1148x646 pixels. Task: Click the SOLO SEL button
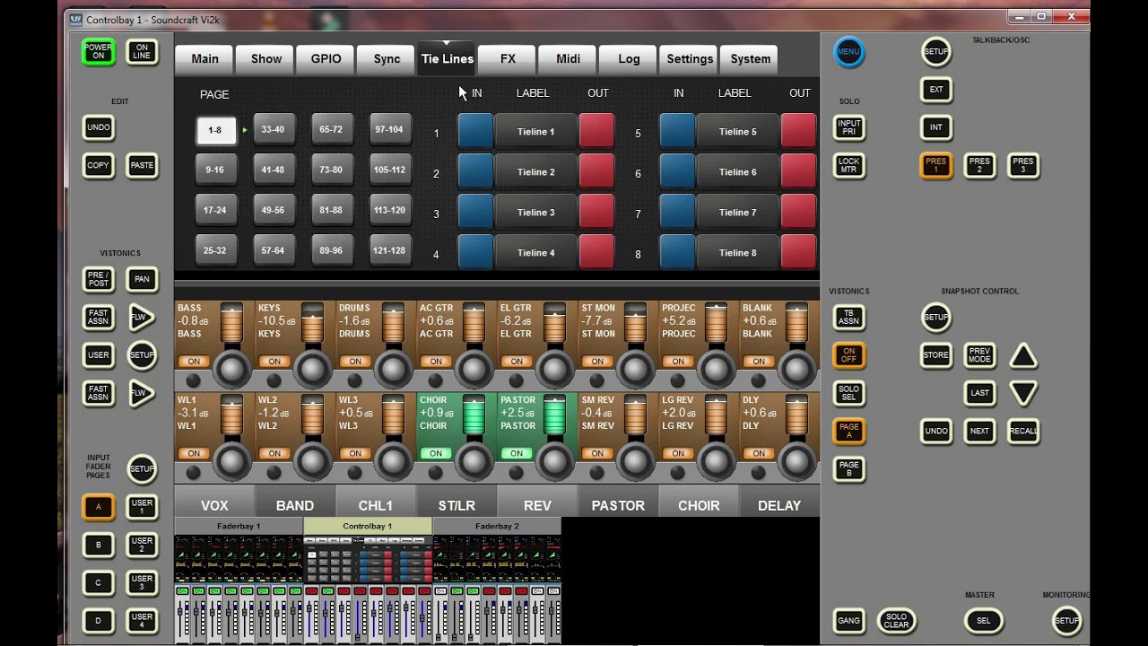(x=848, y=393)
